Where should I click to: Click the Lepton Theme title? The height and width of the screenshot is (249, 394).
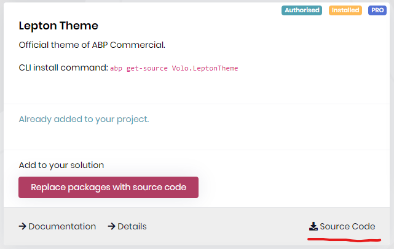point(58,26)
